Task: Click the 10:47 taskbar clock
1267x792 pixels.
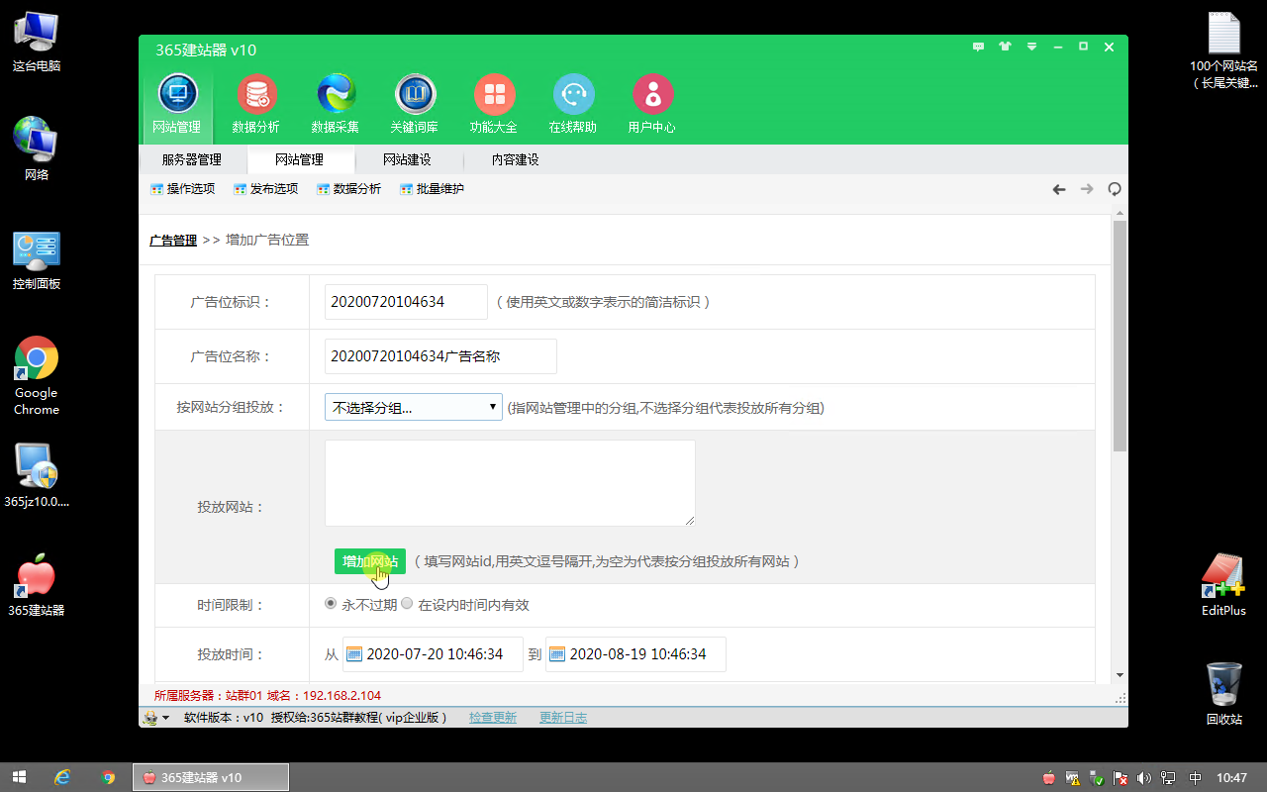Action: pyautogui.click(x=1231, y=778)
